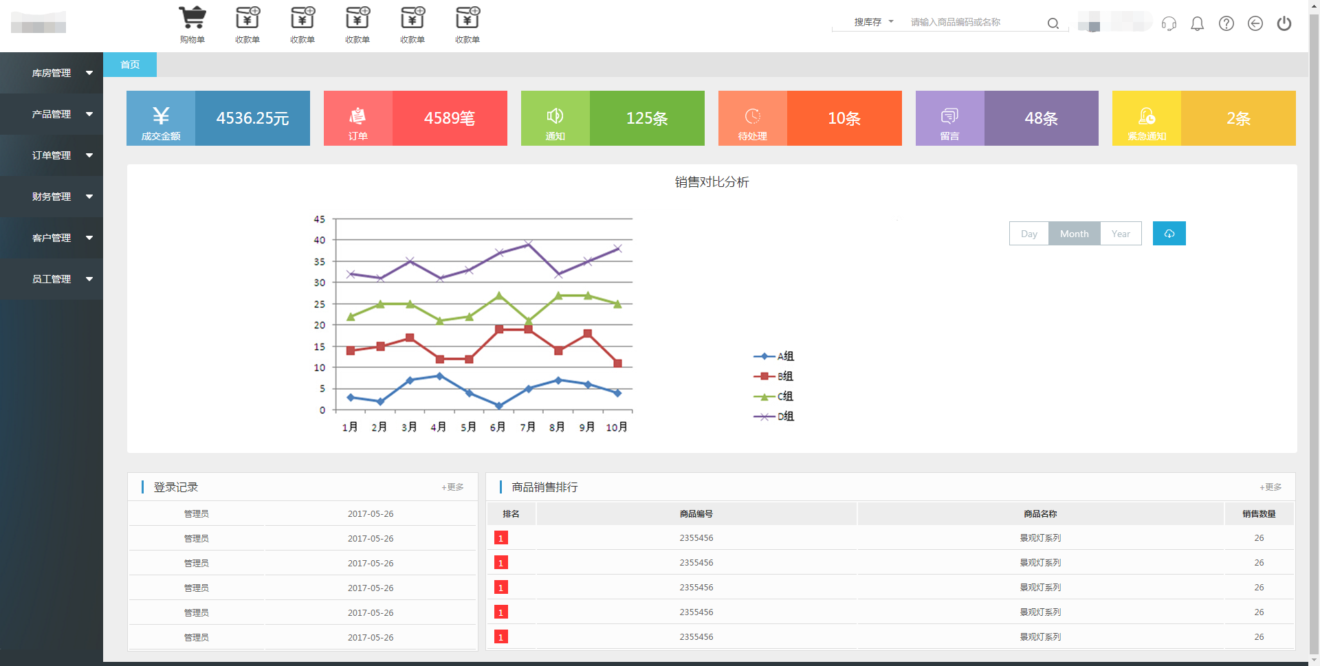Open the shopping cart 购物单 icon
Image resolution: width=1320 pixels, height=666 pixels.
[x=192, y=24]
